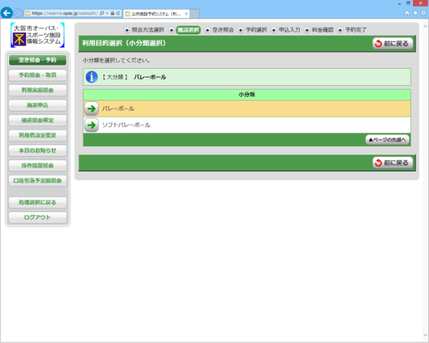
Task: Click the bottom 前に戻る button
Action: tap(393, 163)
